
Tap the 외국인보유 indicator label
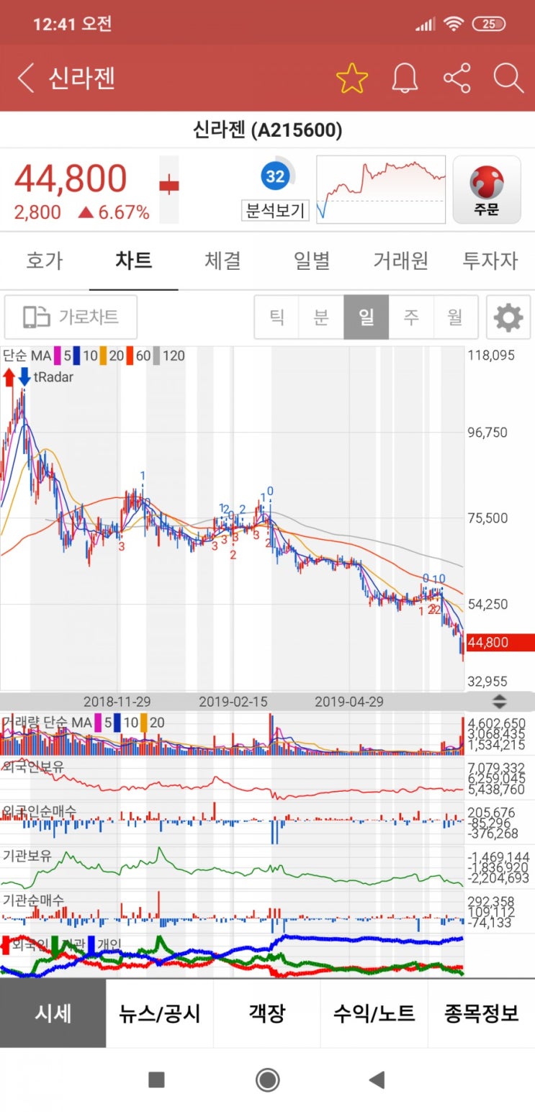tap(33, 767)
